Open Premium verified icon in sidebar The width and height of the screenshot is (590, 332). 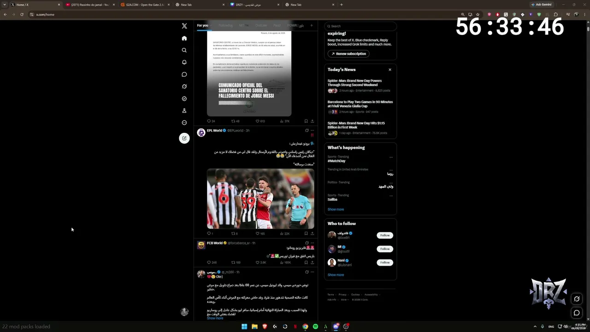(184, 99)
